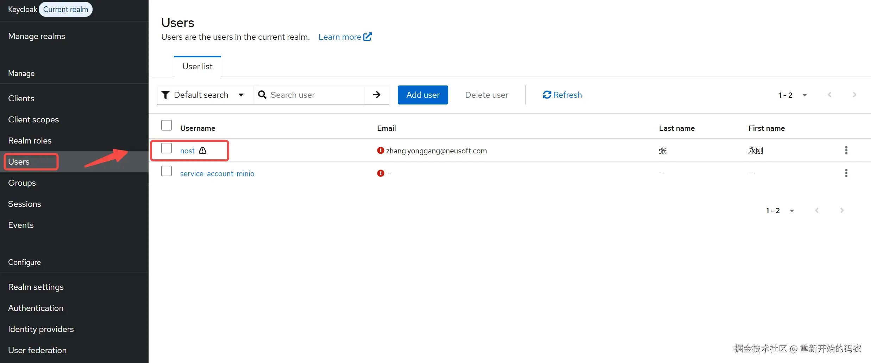The image size is (871, 363).
Task: Click the warning triangle beside nost
Action: [x=202, y=151]
